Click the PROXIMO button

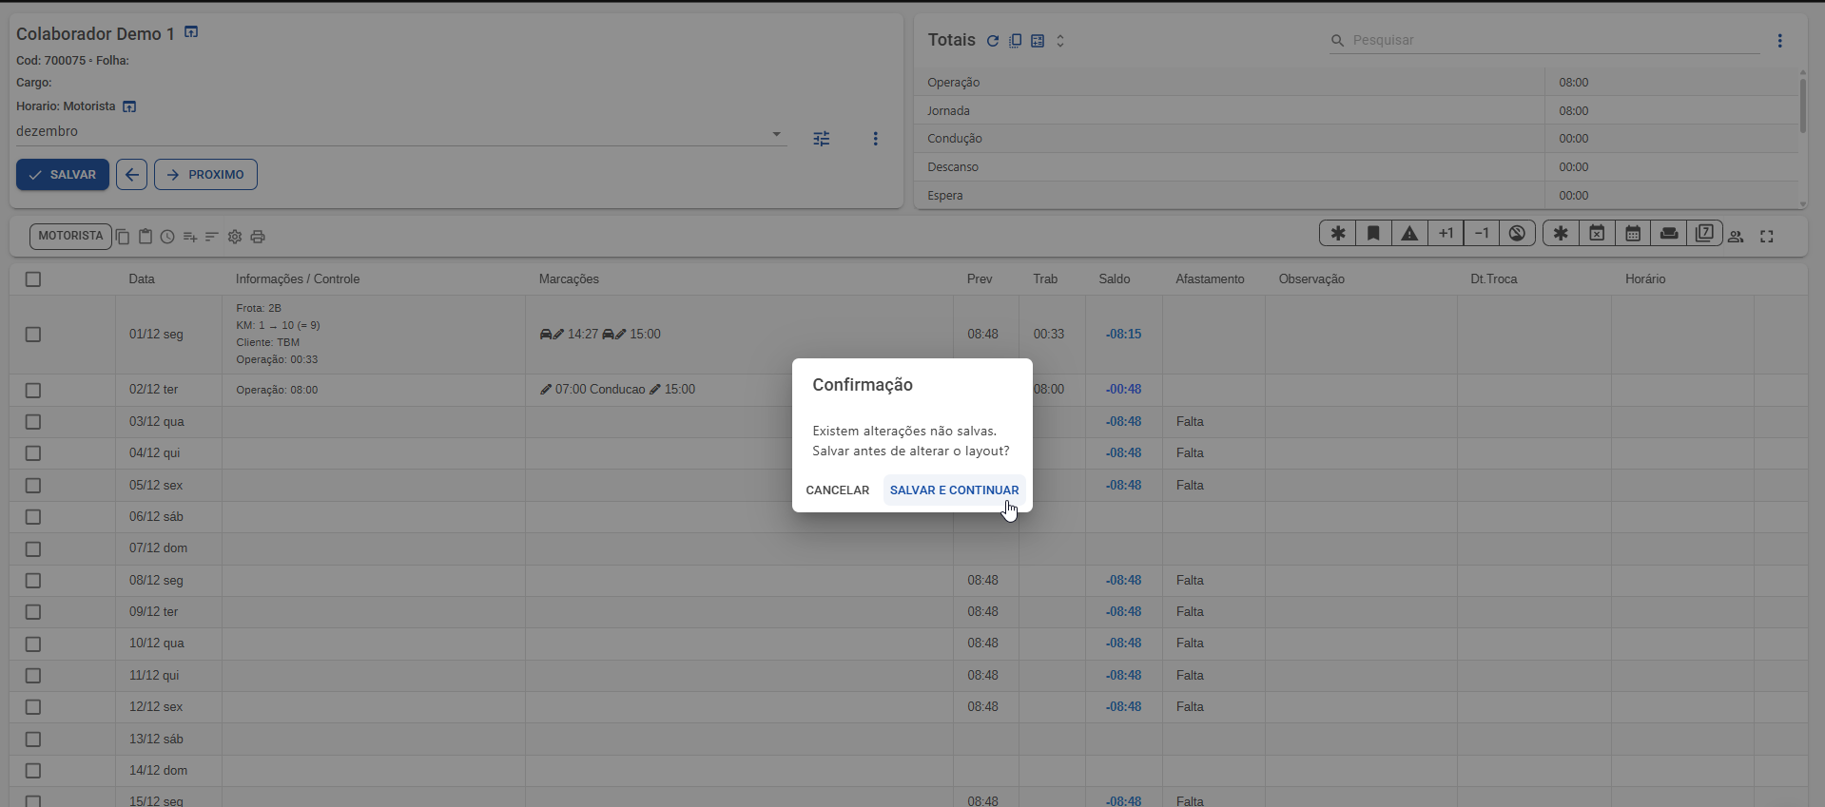205,175
